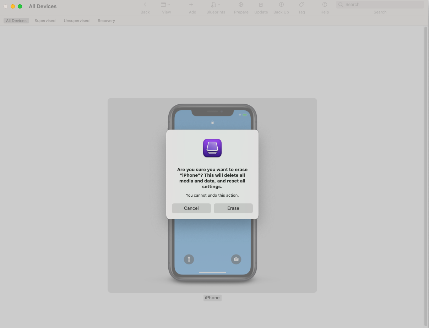Click the 'You cannot undo this action.' text
429x328 pixels.
click(x=212, y=195)
